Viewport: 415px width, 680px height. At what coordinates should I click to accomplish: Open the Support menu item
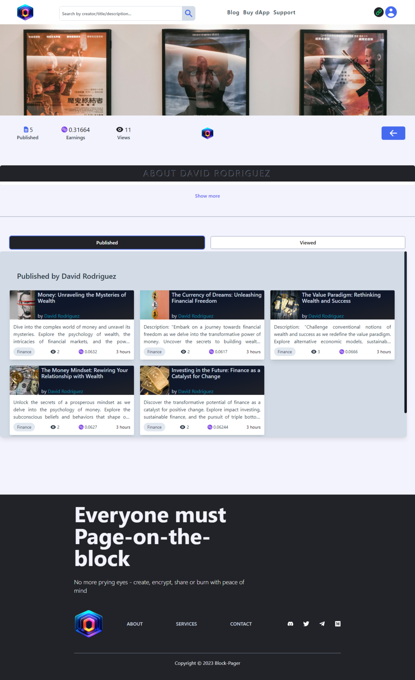point(285,12)
